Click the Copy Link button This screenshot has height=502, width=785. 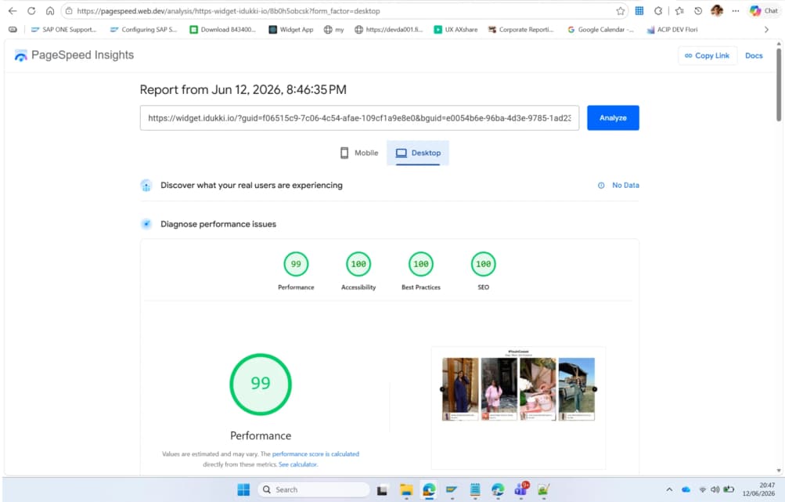point(707,56)
